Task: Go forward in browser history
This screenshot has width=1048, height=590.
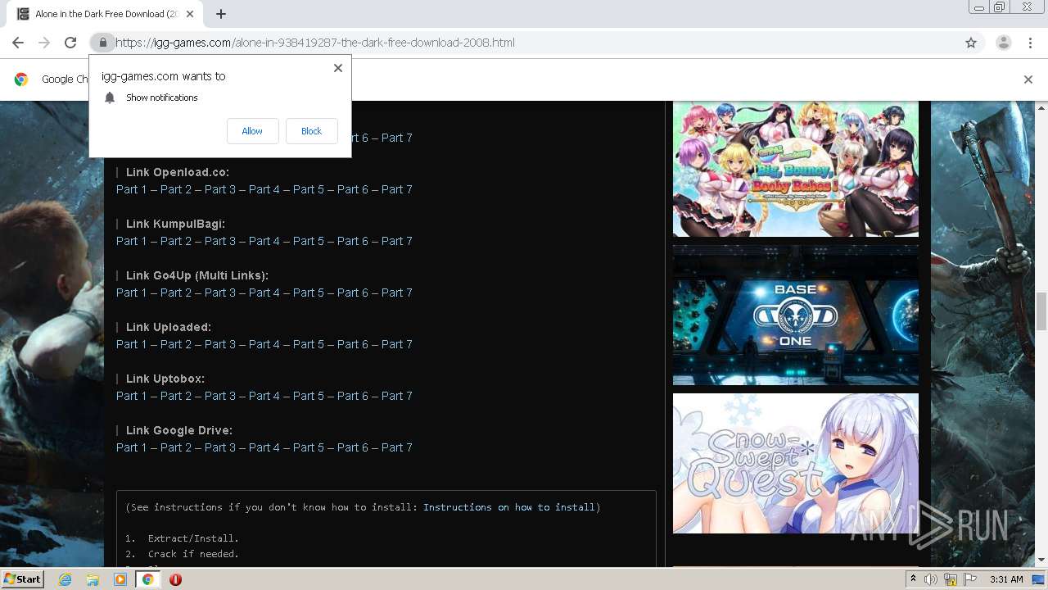Action: pos(44,43)
